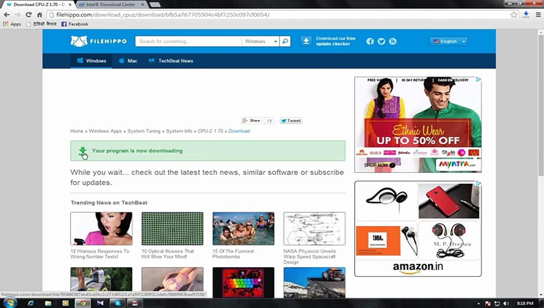Viewport: 544px width, 308px height.
Task: Click the browser home icon
Action: pyautogui.click(x=39, y=15)
